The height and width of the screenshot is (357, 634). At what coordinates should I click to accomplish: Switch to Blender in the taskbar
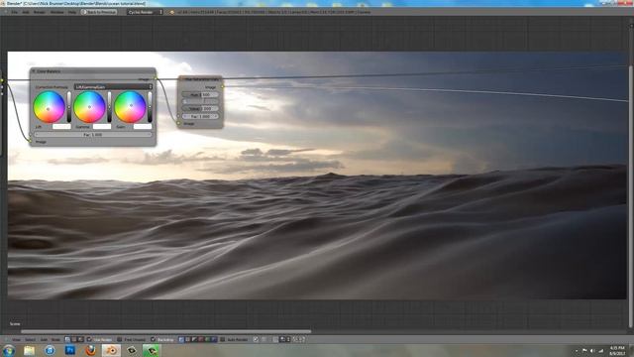point(111,350)
